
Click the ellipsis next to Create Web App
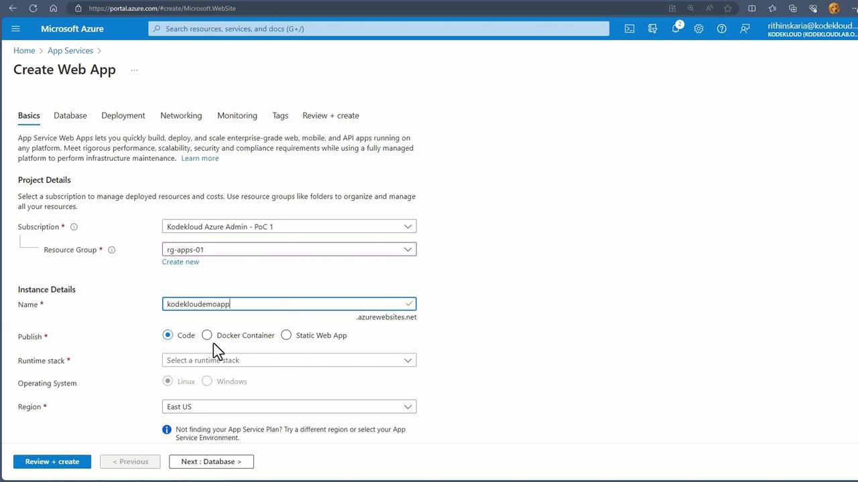[x=134, y=70]
